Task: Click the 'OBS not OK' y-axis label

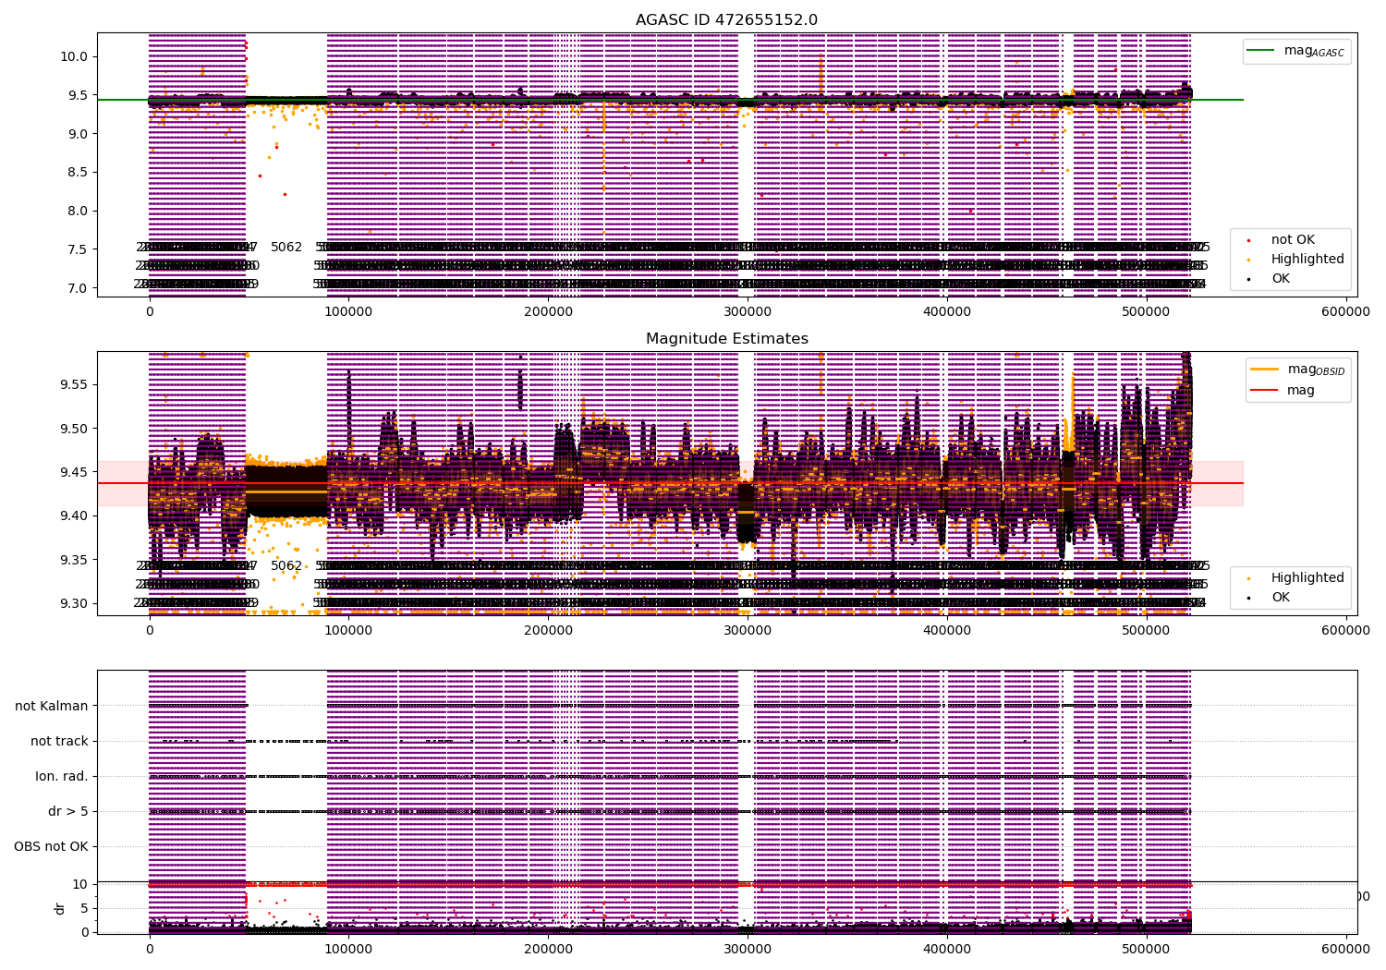Action: click(x=51, y=846)
